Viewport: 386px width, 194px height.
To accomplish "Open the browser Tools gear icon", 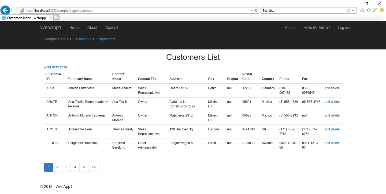I will point(375,10).
